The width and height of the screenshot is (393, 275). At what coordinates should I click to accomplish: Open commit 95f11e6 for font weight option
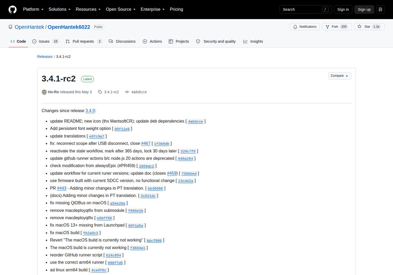122,129
